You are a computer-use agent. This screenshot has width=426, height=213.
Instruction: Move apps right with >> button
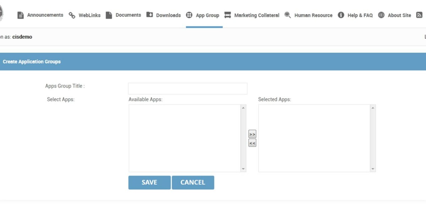click(252, 134)
